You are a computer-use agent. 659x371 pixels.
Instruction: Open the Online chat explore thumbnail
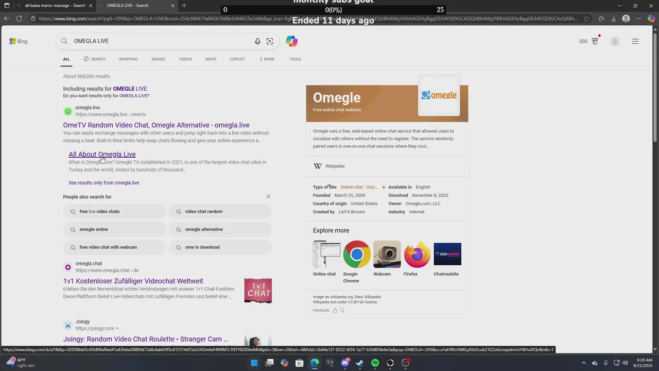[326, 254]
